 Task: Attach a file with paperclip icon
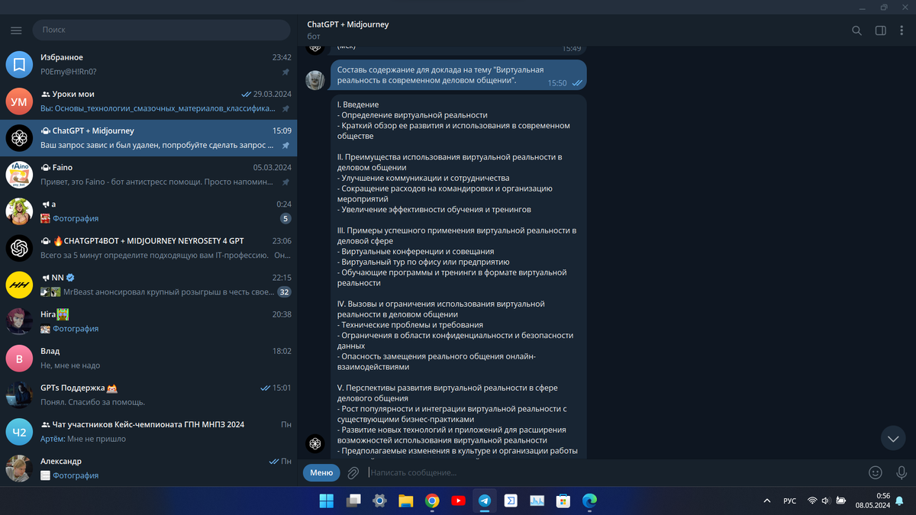pos(353,473)
